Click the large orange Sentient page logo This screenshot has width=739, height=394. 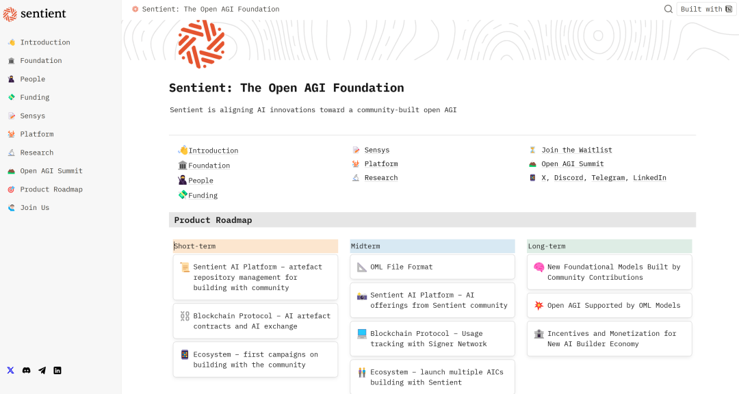[x=200, y=44]
